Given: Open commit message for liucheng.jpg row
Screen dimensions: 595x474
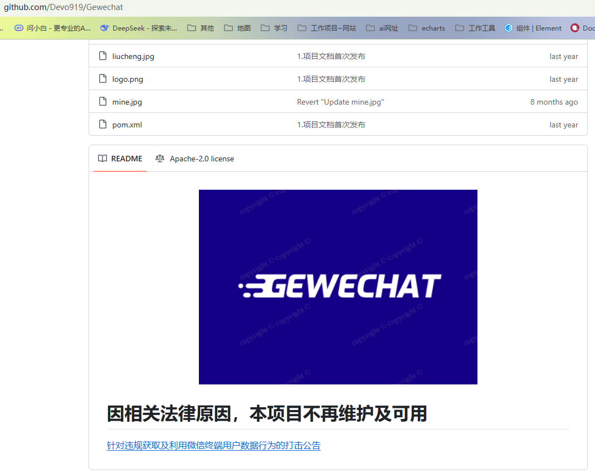Looking at the screenshot, I should (x=331, y=56).
